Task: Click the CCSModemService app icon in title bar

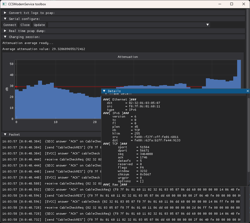Action: 4,4
